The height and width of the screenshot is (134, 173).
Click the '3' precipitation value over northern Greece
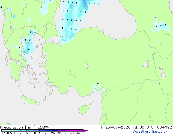(31, 32)
